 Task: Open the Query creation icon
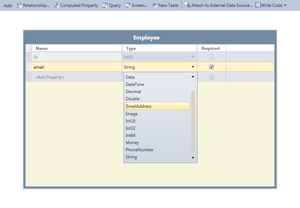tap(104, 5)
